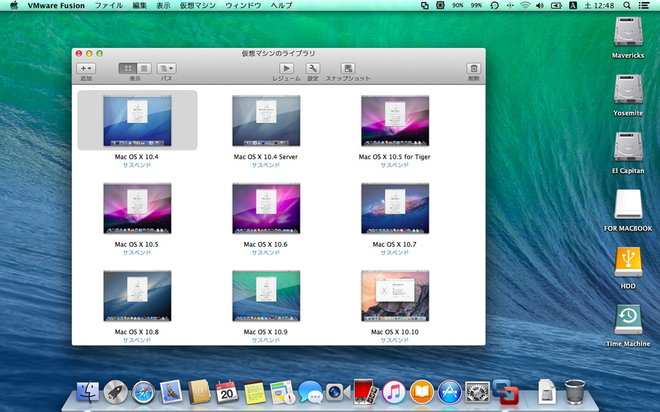
Task: Open the VMware Fusion application menu
Action: 56,5
